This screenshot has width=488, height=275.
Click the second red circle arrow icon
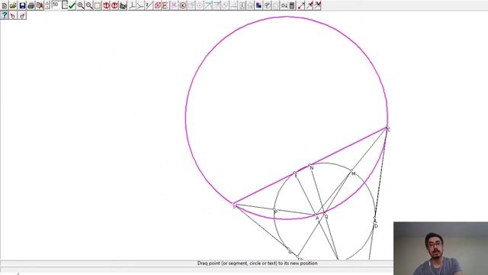[114, 5]
